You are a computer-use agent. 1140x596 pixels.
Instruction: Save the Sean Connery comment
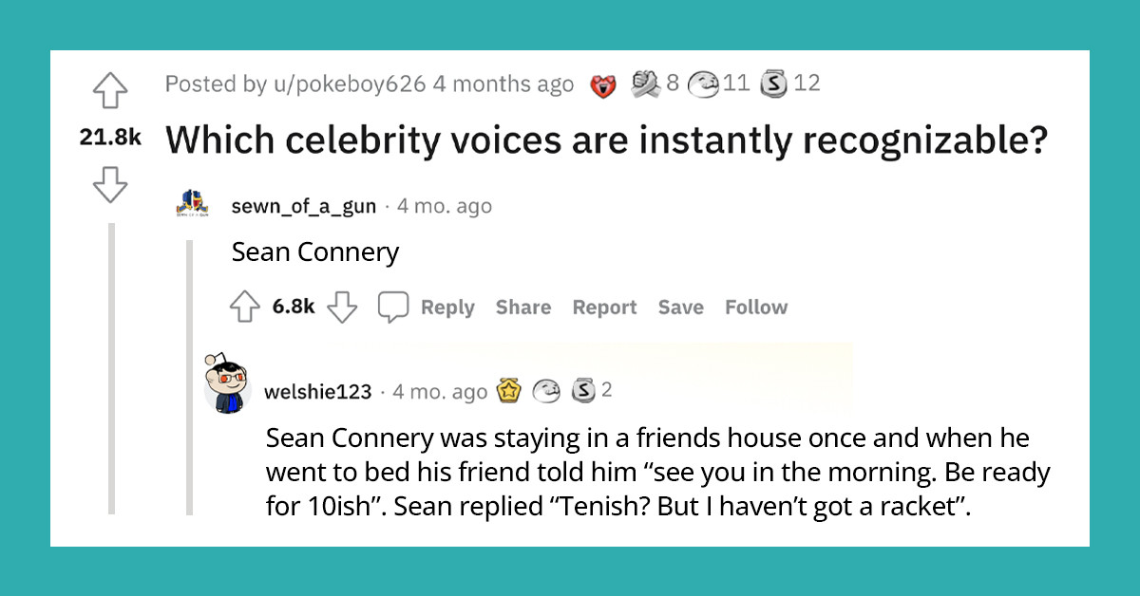click(680, 307)
